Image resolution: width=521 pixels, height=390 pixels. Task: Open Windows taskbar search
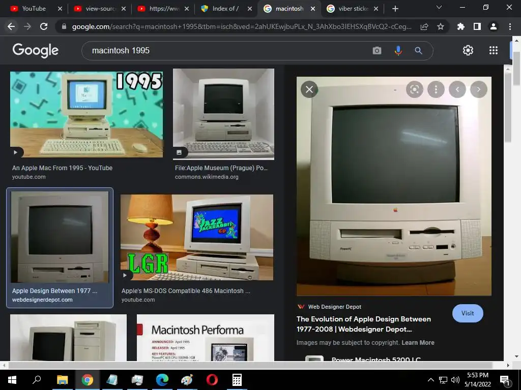(37, 380)
